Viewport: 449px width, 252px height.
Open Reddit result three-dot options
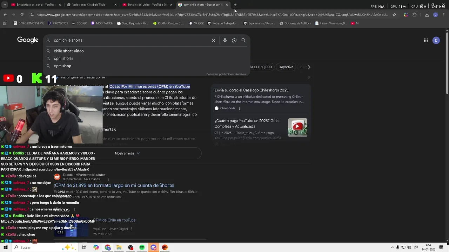click(x=108, y=179)
